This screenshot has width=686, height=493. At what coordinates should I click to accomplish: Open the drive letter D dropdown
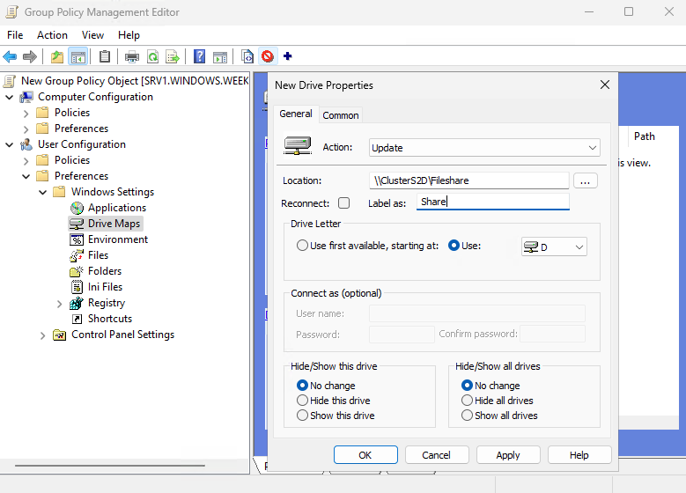coord(554,247)
